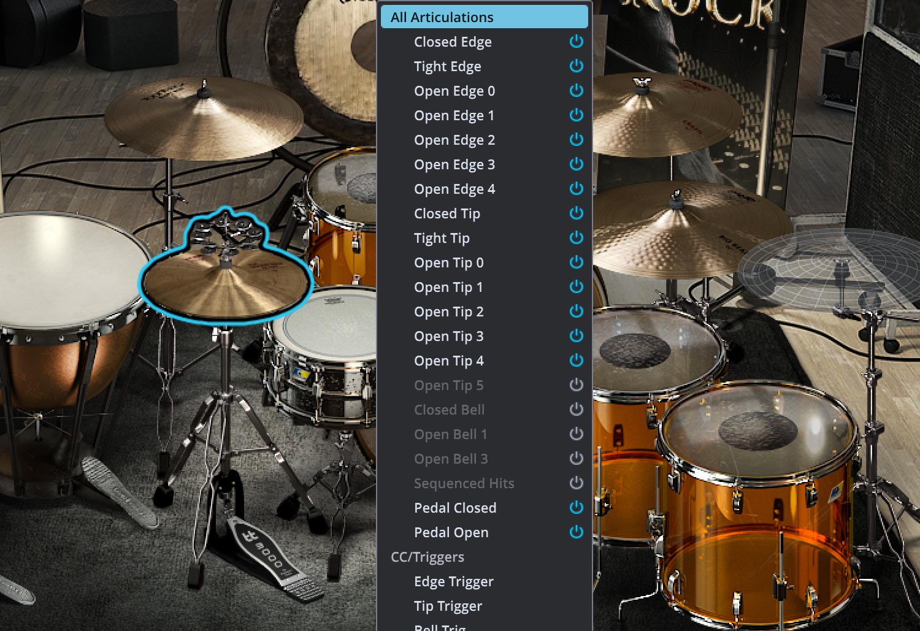The height and width of the screenshot is (631, 920).
Task: Click the power icon for Open Tip 0
Action: pyautogui.click(x=576, y=262)
